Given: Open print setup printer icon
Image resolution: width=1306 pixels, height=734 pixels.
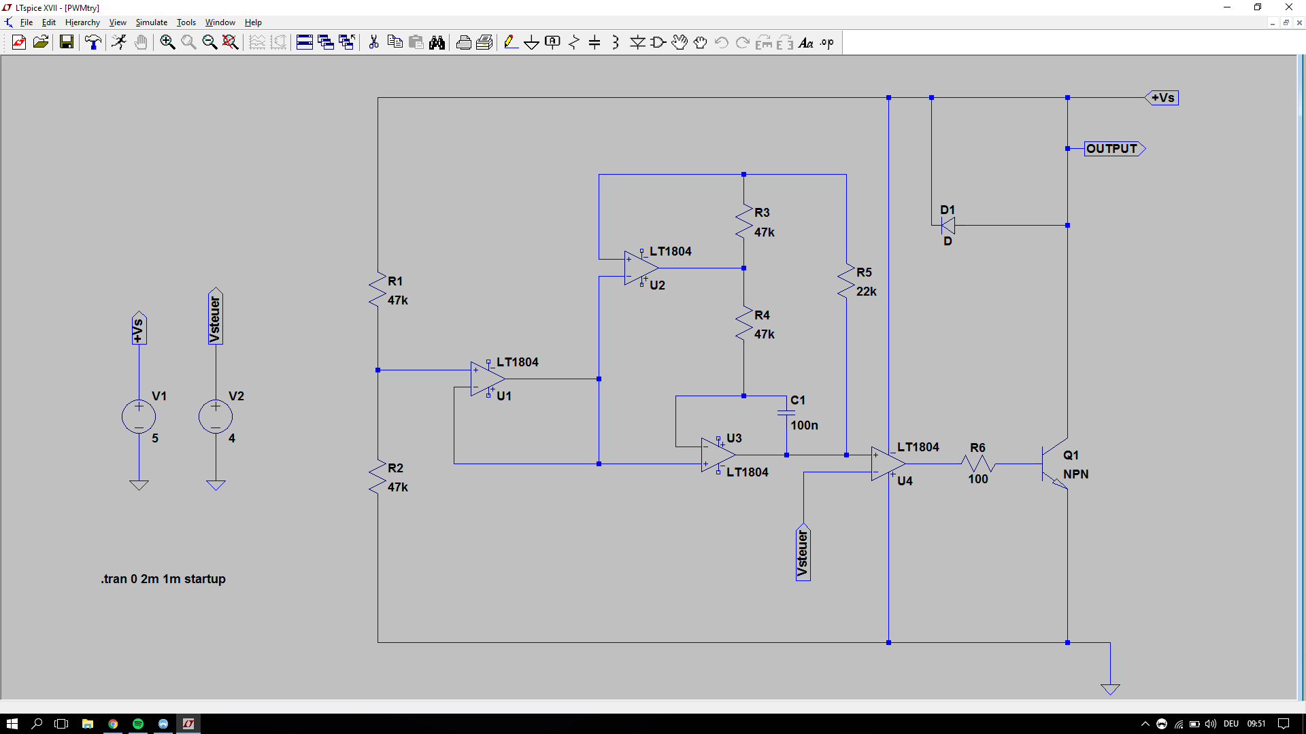Looking at the screenshot, I should tap(463, 42).
